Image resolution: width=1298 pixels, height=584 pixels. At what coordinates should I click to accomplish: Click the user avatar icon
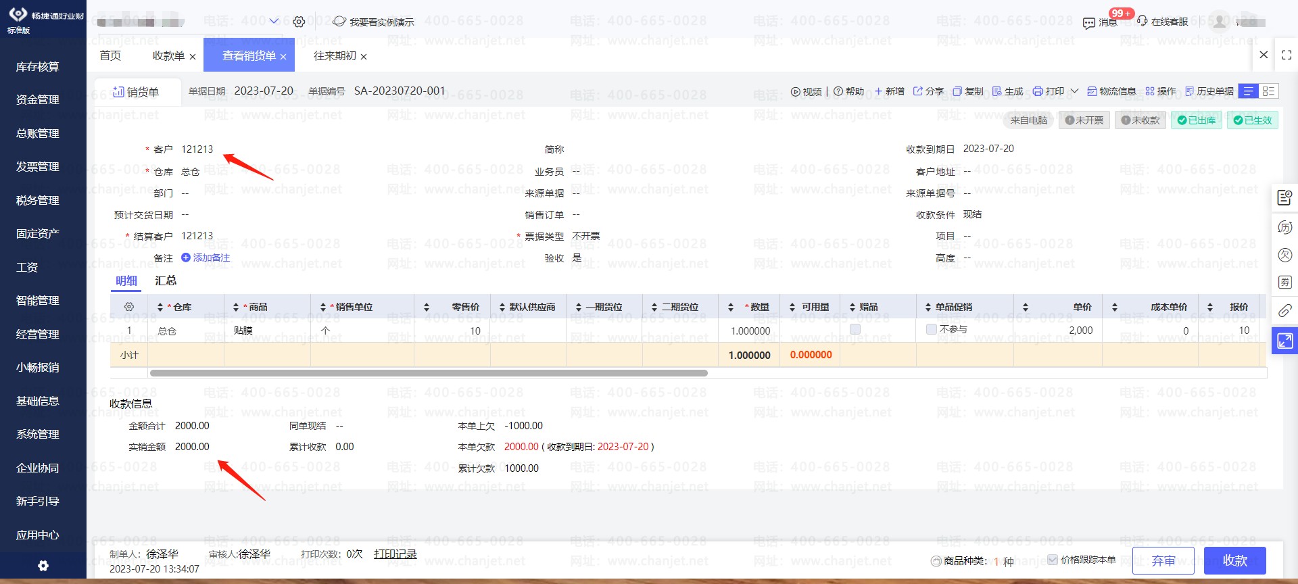point(1219,22)
